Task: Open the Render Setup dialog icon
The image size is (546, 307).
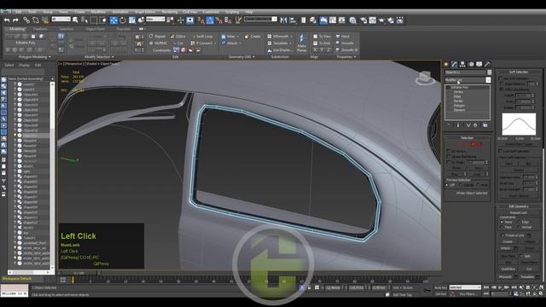Action: (x=363, y=20)
